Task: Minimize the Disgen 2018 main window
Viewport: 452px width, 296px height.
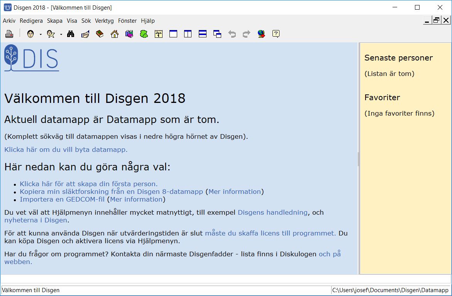Action: 395,7
